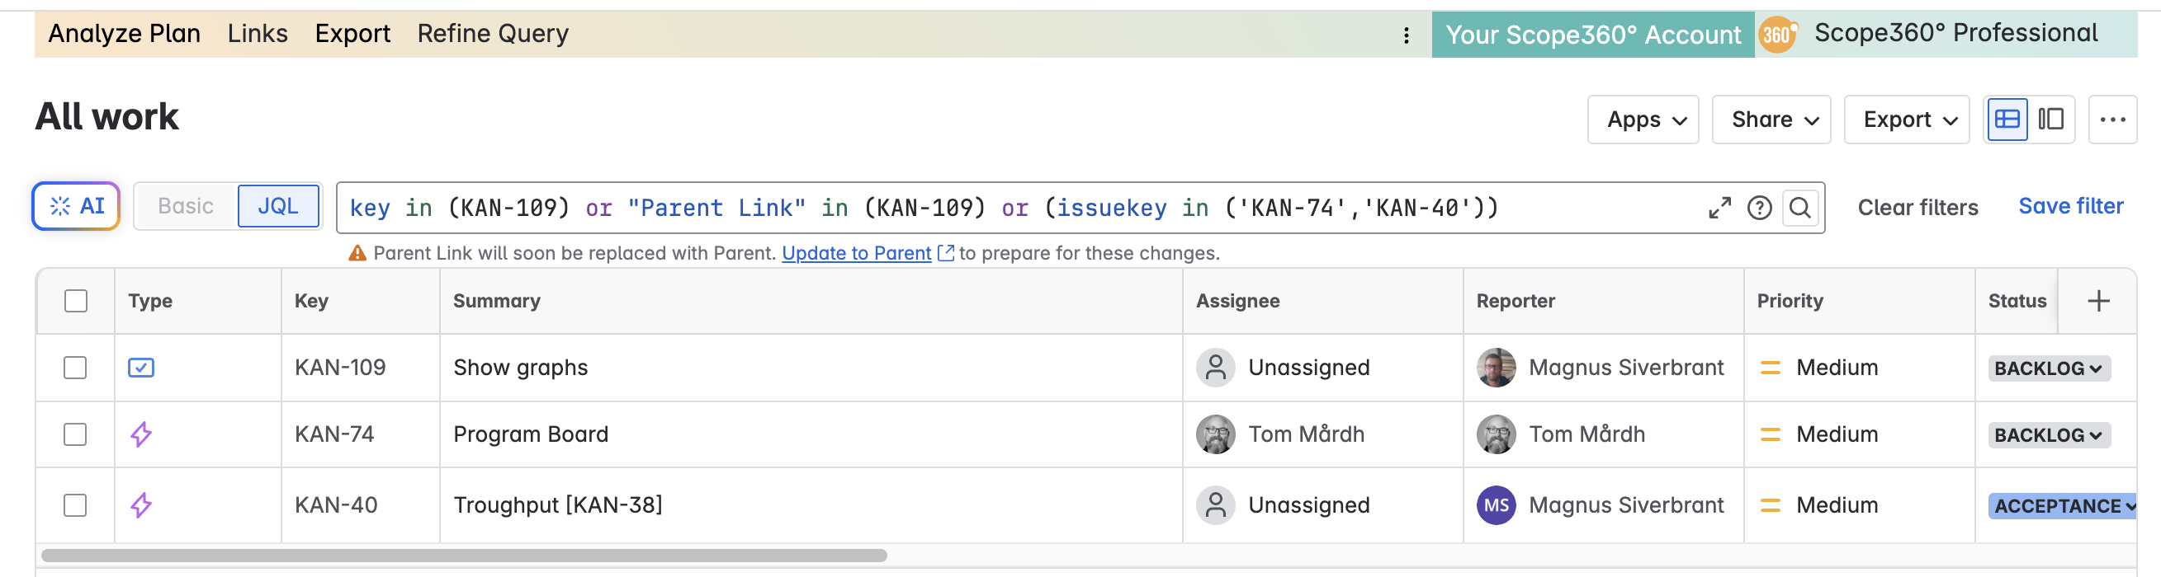This screenshot has width=2161, height=577.
Task: Select the KAN-109 row checkbox
Action: 75,368
